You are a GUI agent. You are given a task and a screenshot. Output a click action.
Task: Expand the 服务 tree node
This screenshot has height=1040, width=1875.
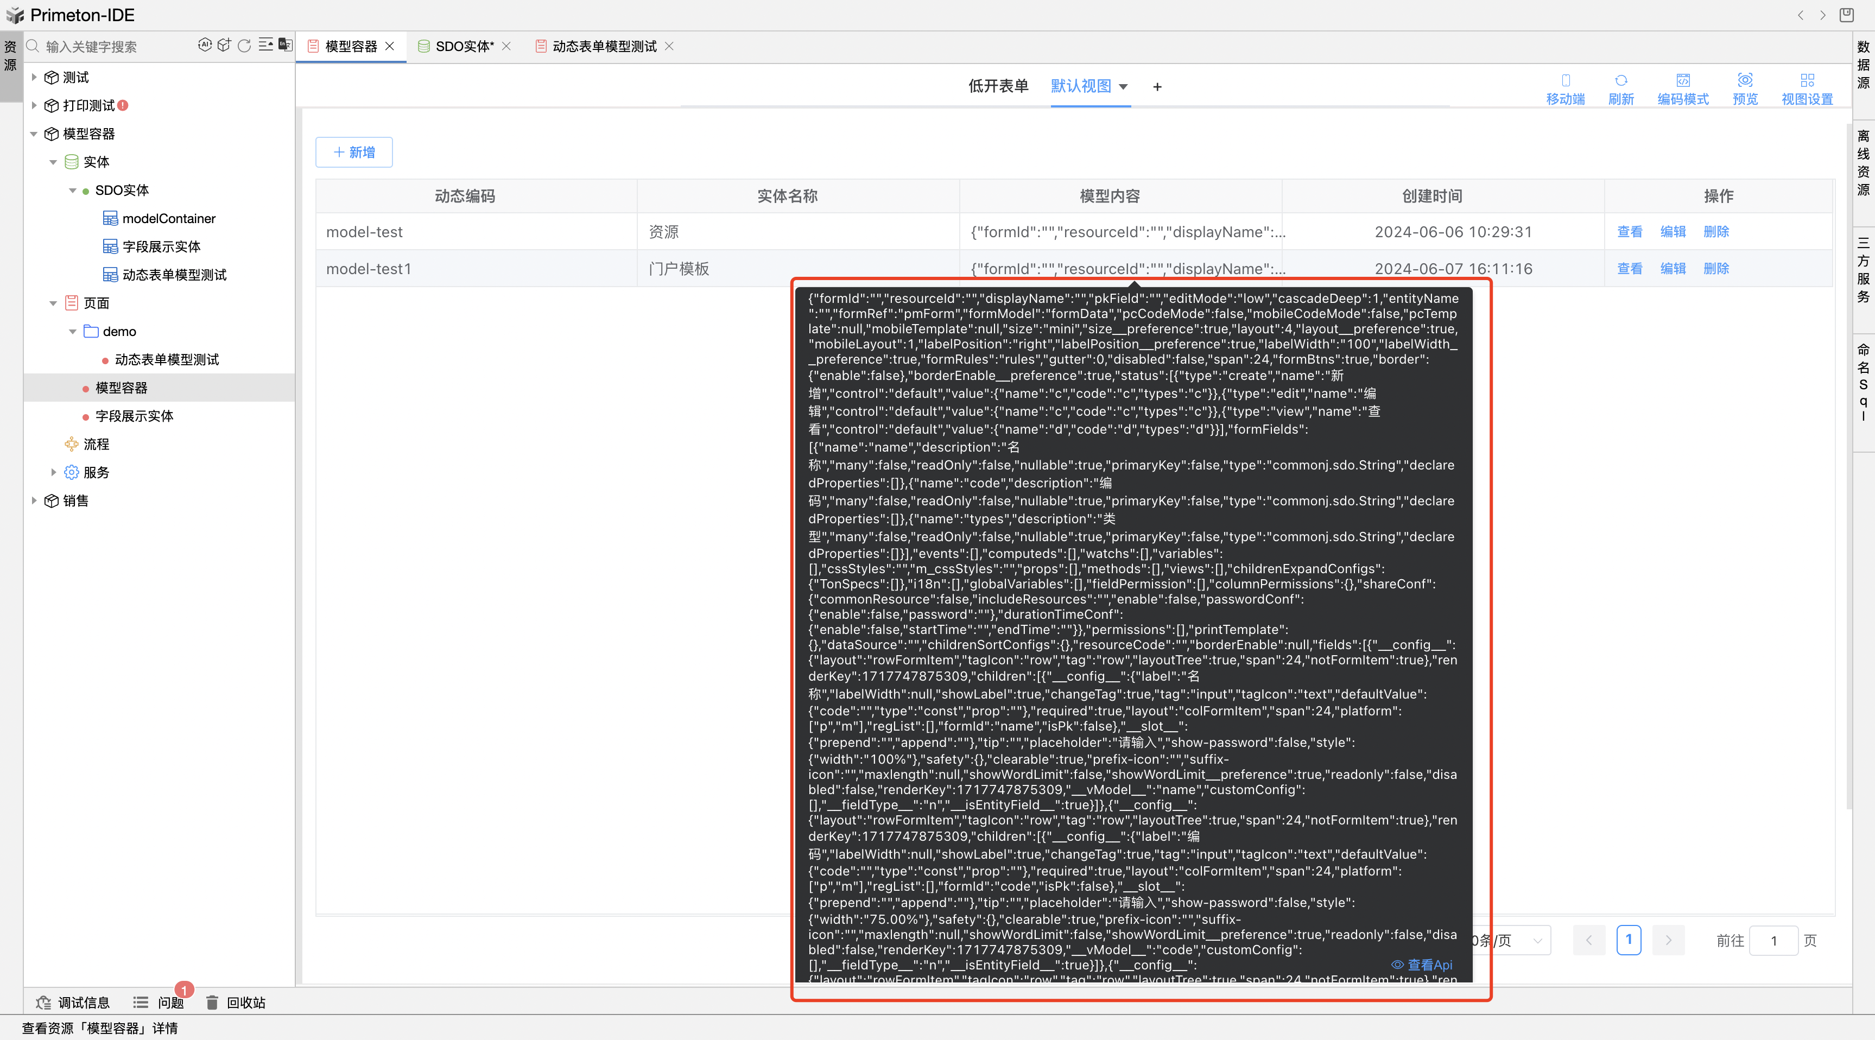tap(54, 472)
